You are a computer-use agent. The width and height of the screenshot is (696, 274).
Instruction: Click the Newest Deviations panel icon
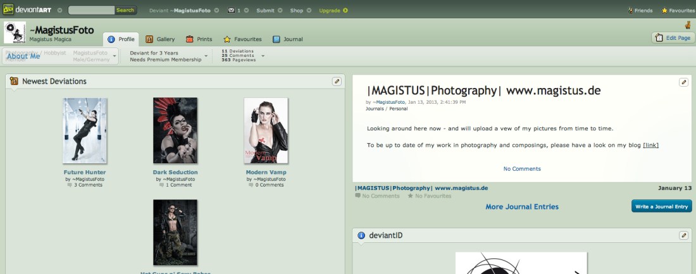(x=14, y=81)
